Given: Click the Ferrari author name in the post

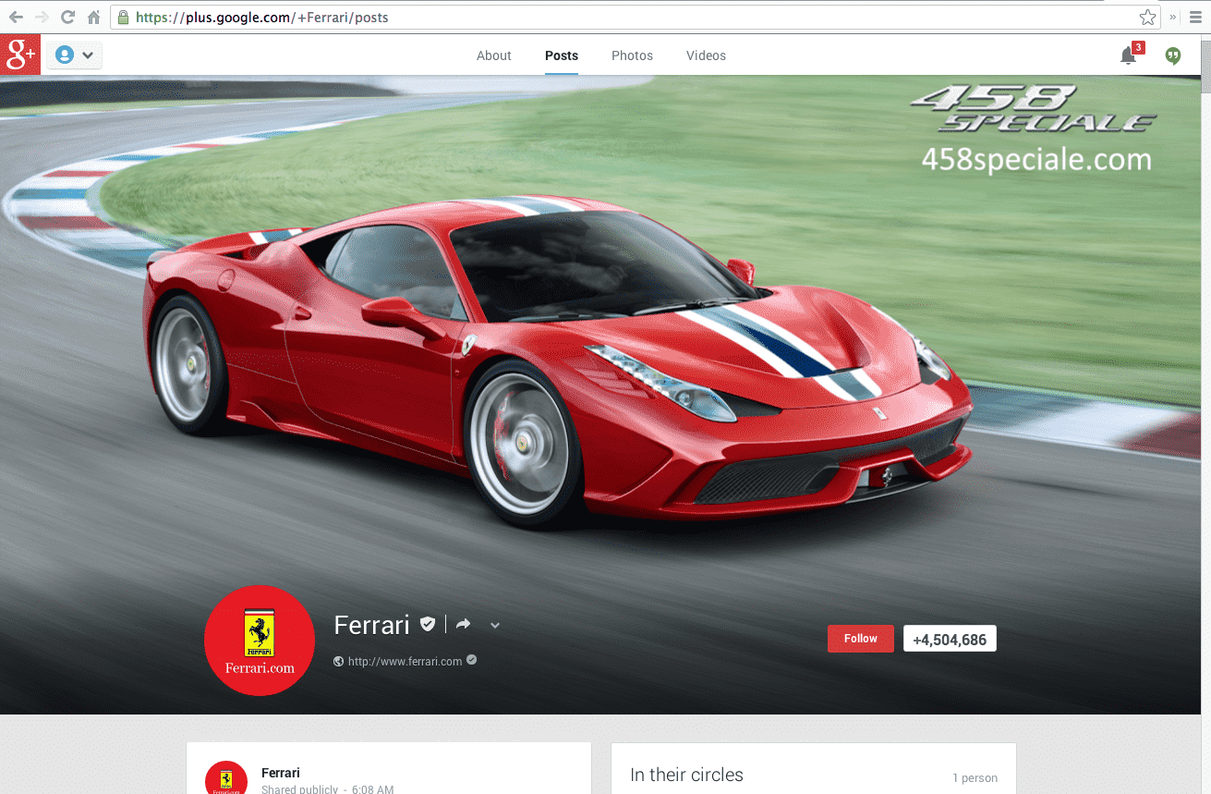Looking at the screenshot, I should click(x=281, y=773).
